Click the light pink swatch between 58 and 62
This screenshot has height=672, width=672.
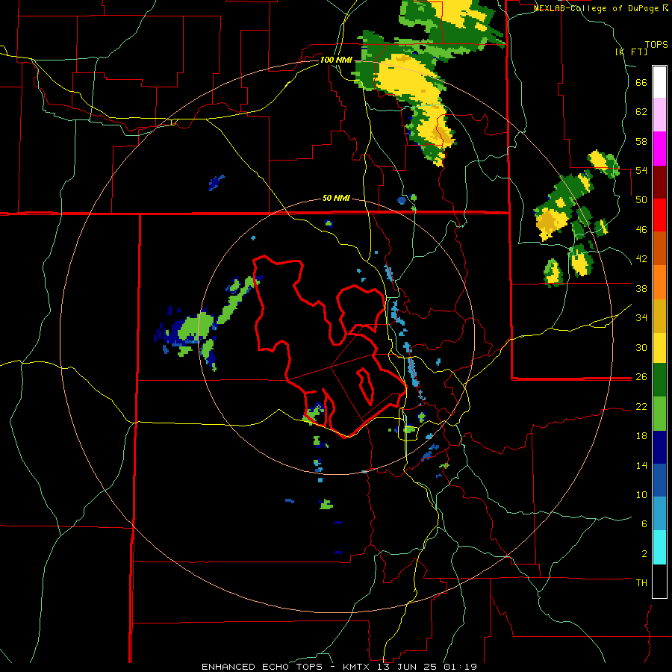(x=659, y=115)
